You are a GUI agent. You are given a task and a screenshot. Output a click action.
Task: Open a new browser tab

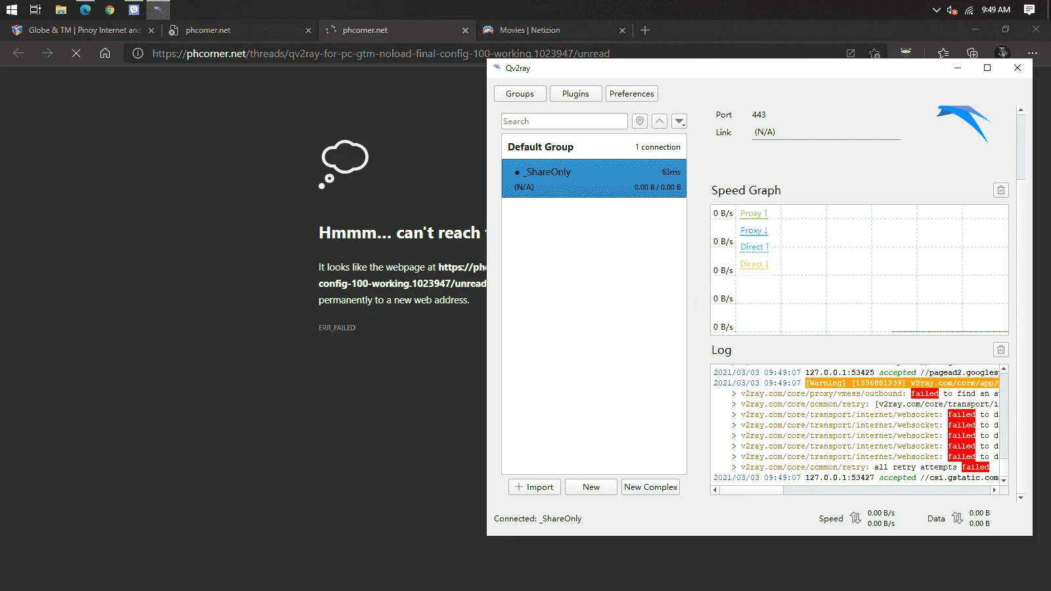point(645,30)
